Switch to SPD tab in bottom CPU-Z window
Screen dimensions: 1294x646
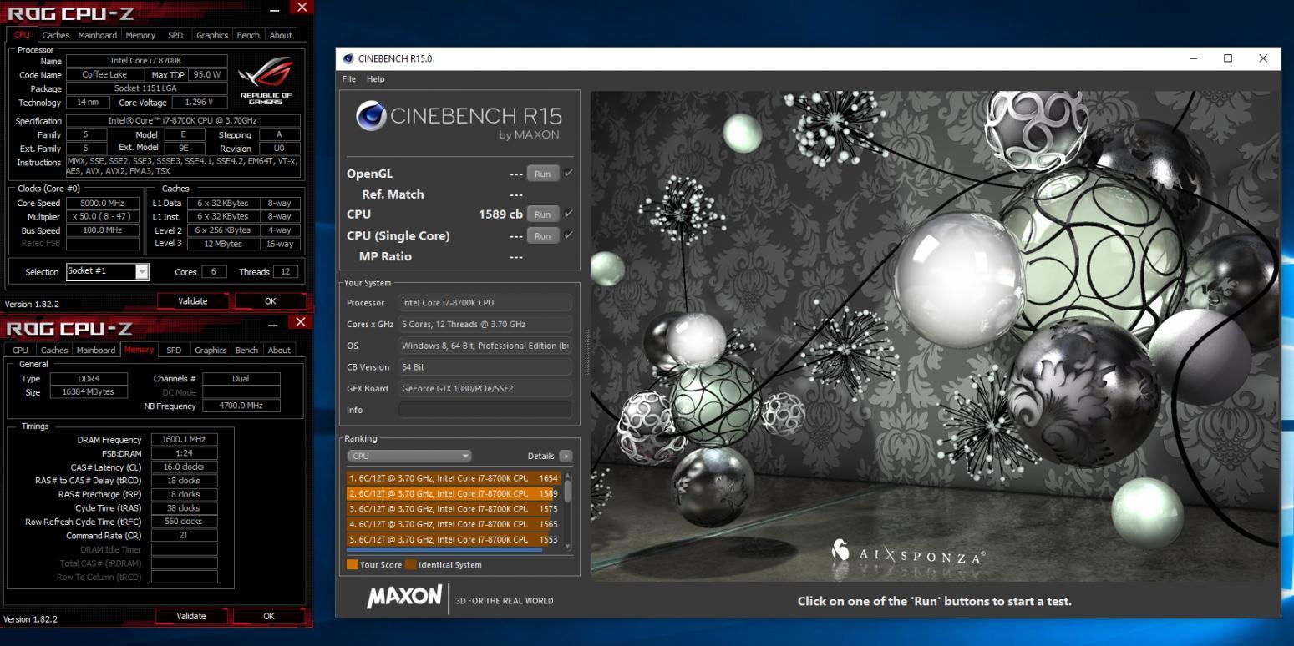click(x=174, y=350)
